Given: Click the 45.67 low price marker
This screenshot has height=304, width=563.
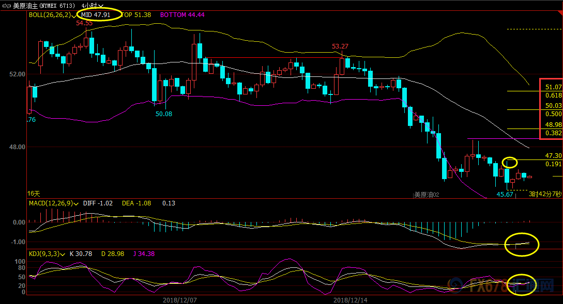Looking at the screenshot, I should (505, 194).
